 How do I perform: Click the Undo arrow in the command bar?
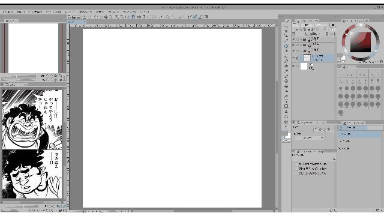click(85, 17)
